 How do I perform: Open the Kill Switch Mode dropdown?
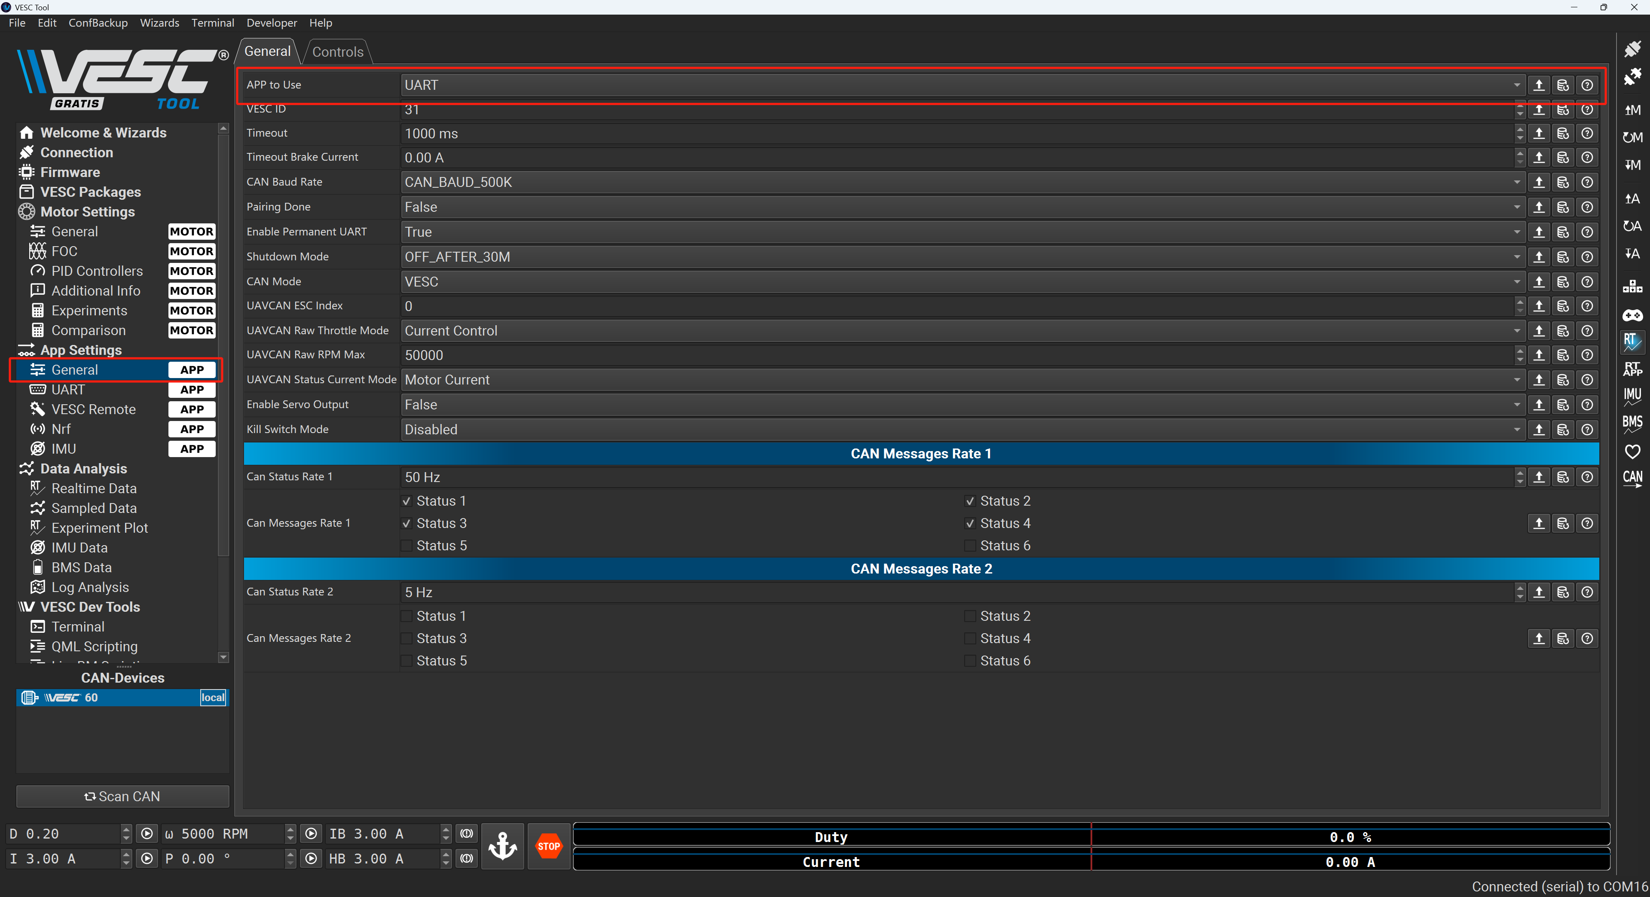click(x=962, y=430)
